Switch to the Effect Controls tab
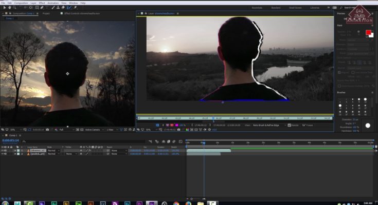This screenshot has height=205, width=378. click(x=82, y=13)
